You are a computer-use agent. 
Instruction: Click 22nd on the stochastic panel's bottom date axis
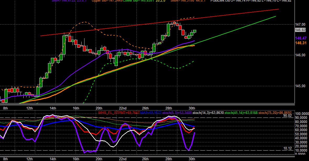(x=122, y=159)
